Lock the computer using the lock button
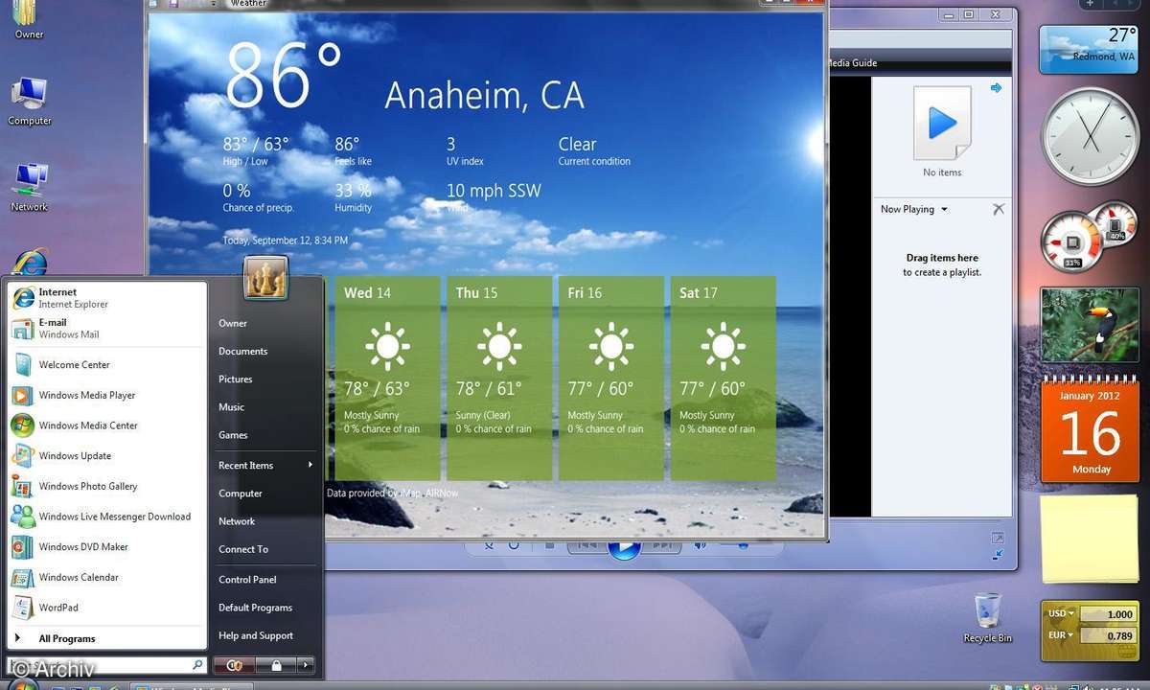The image size is (1150, 690). [x=276, y=665]
